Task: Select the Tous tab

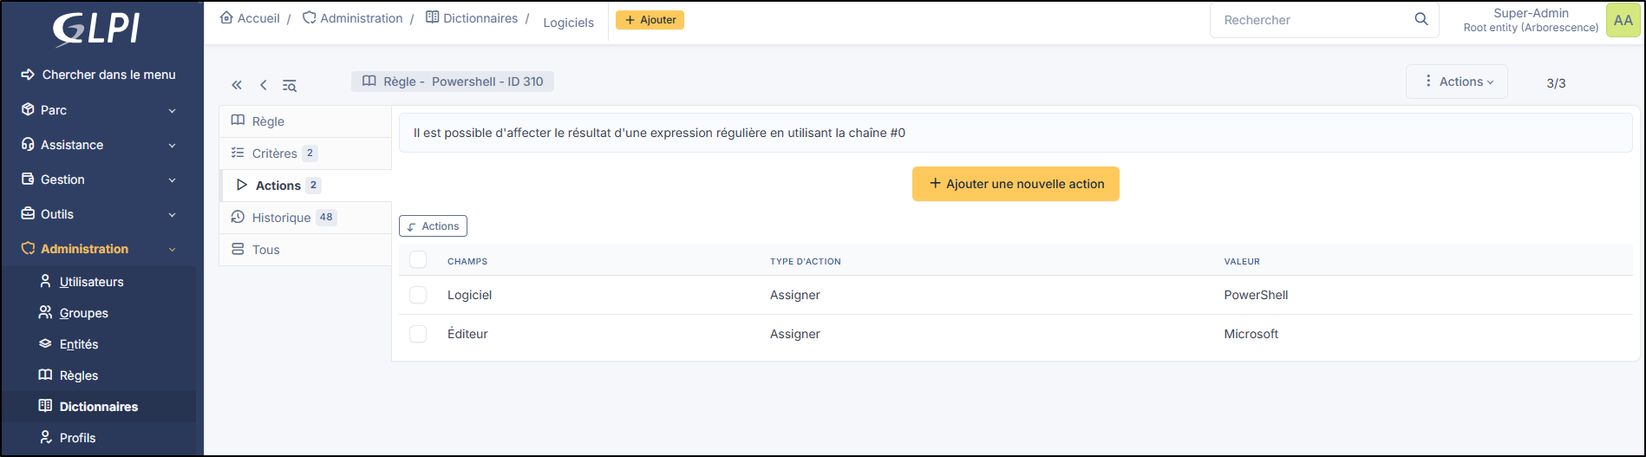Action: click(x=305, y=250)
